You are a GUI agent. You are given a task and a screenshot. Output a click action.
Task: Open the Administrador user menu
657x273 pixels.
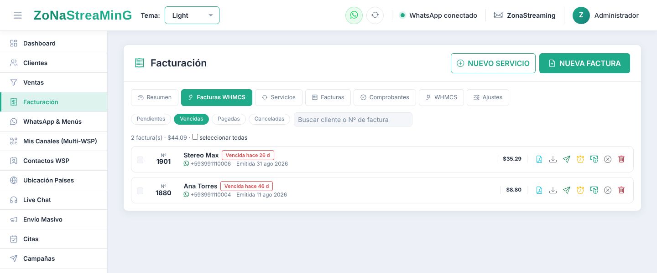point(606,15)
